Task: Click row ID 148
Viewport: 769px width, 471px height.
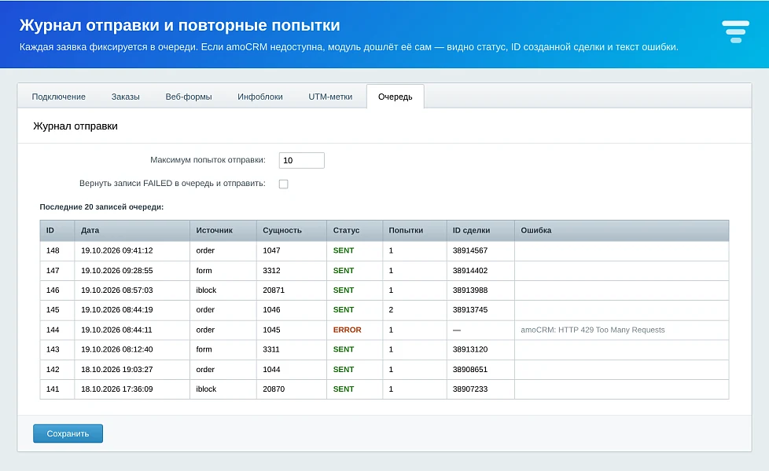Action: click(x=53, y=250)
